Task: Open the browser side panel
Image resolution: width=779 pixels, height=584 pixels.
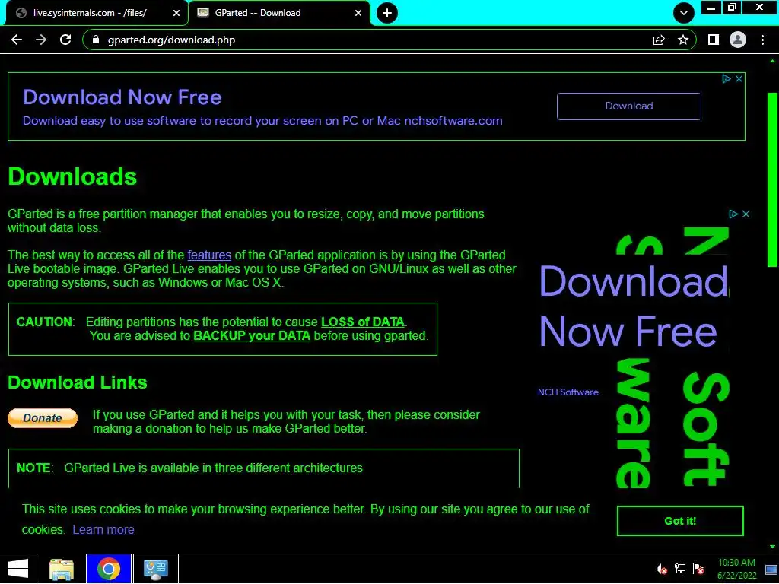Action: point(714,40)
